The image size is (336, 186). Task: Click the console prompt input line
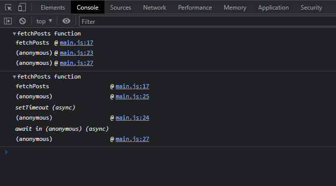click(x=171, y=152)
